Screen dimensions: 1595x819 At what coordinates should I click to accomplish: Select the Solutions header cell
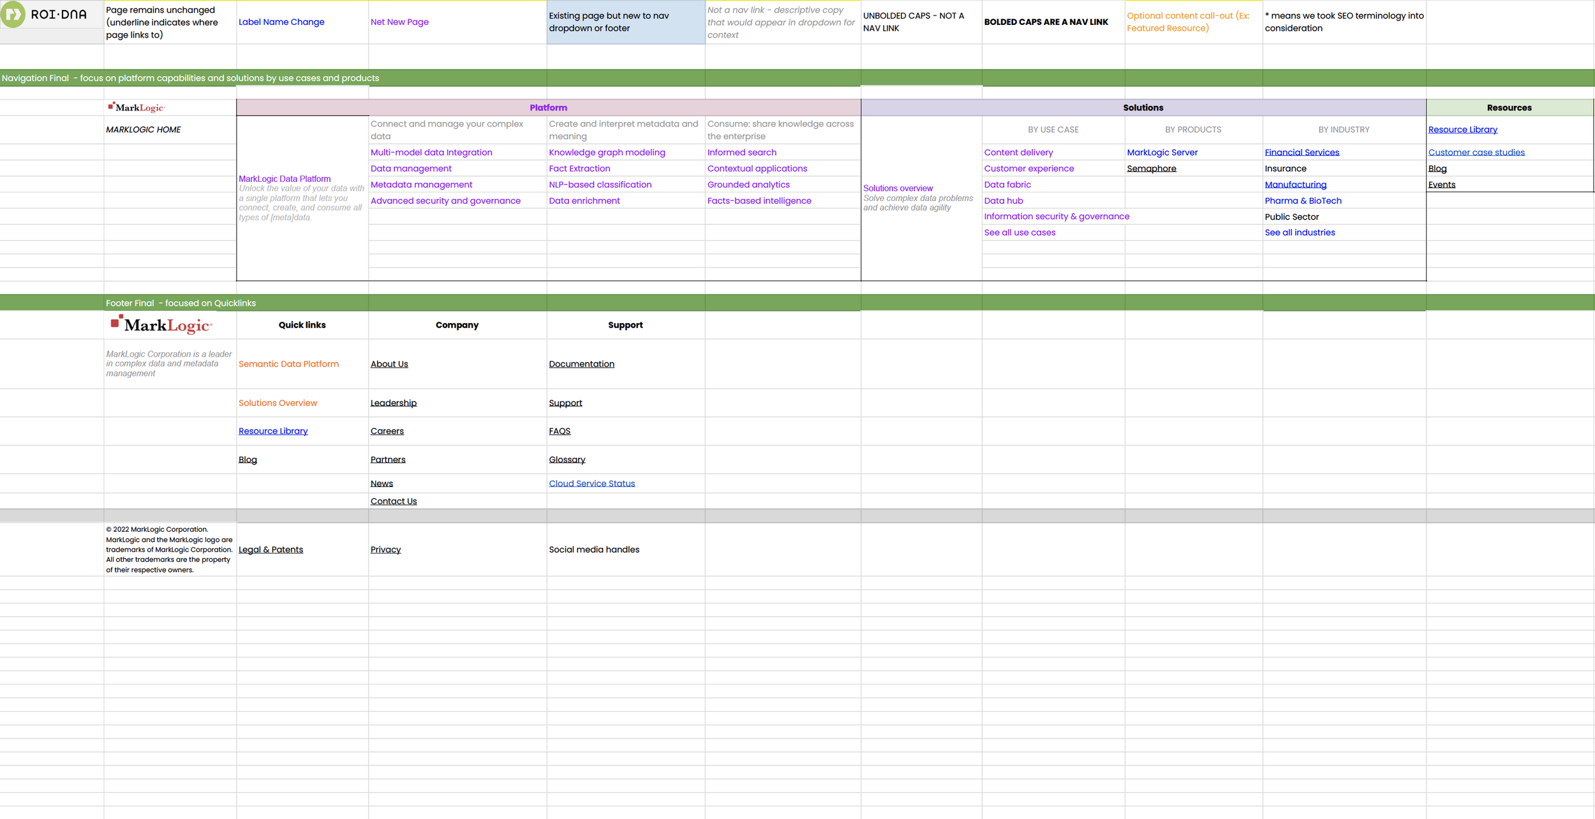coord(1143,108)
